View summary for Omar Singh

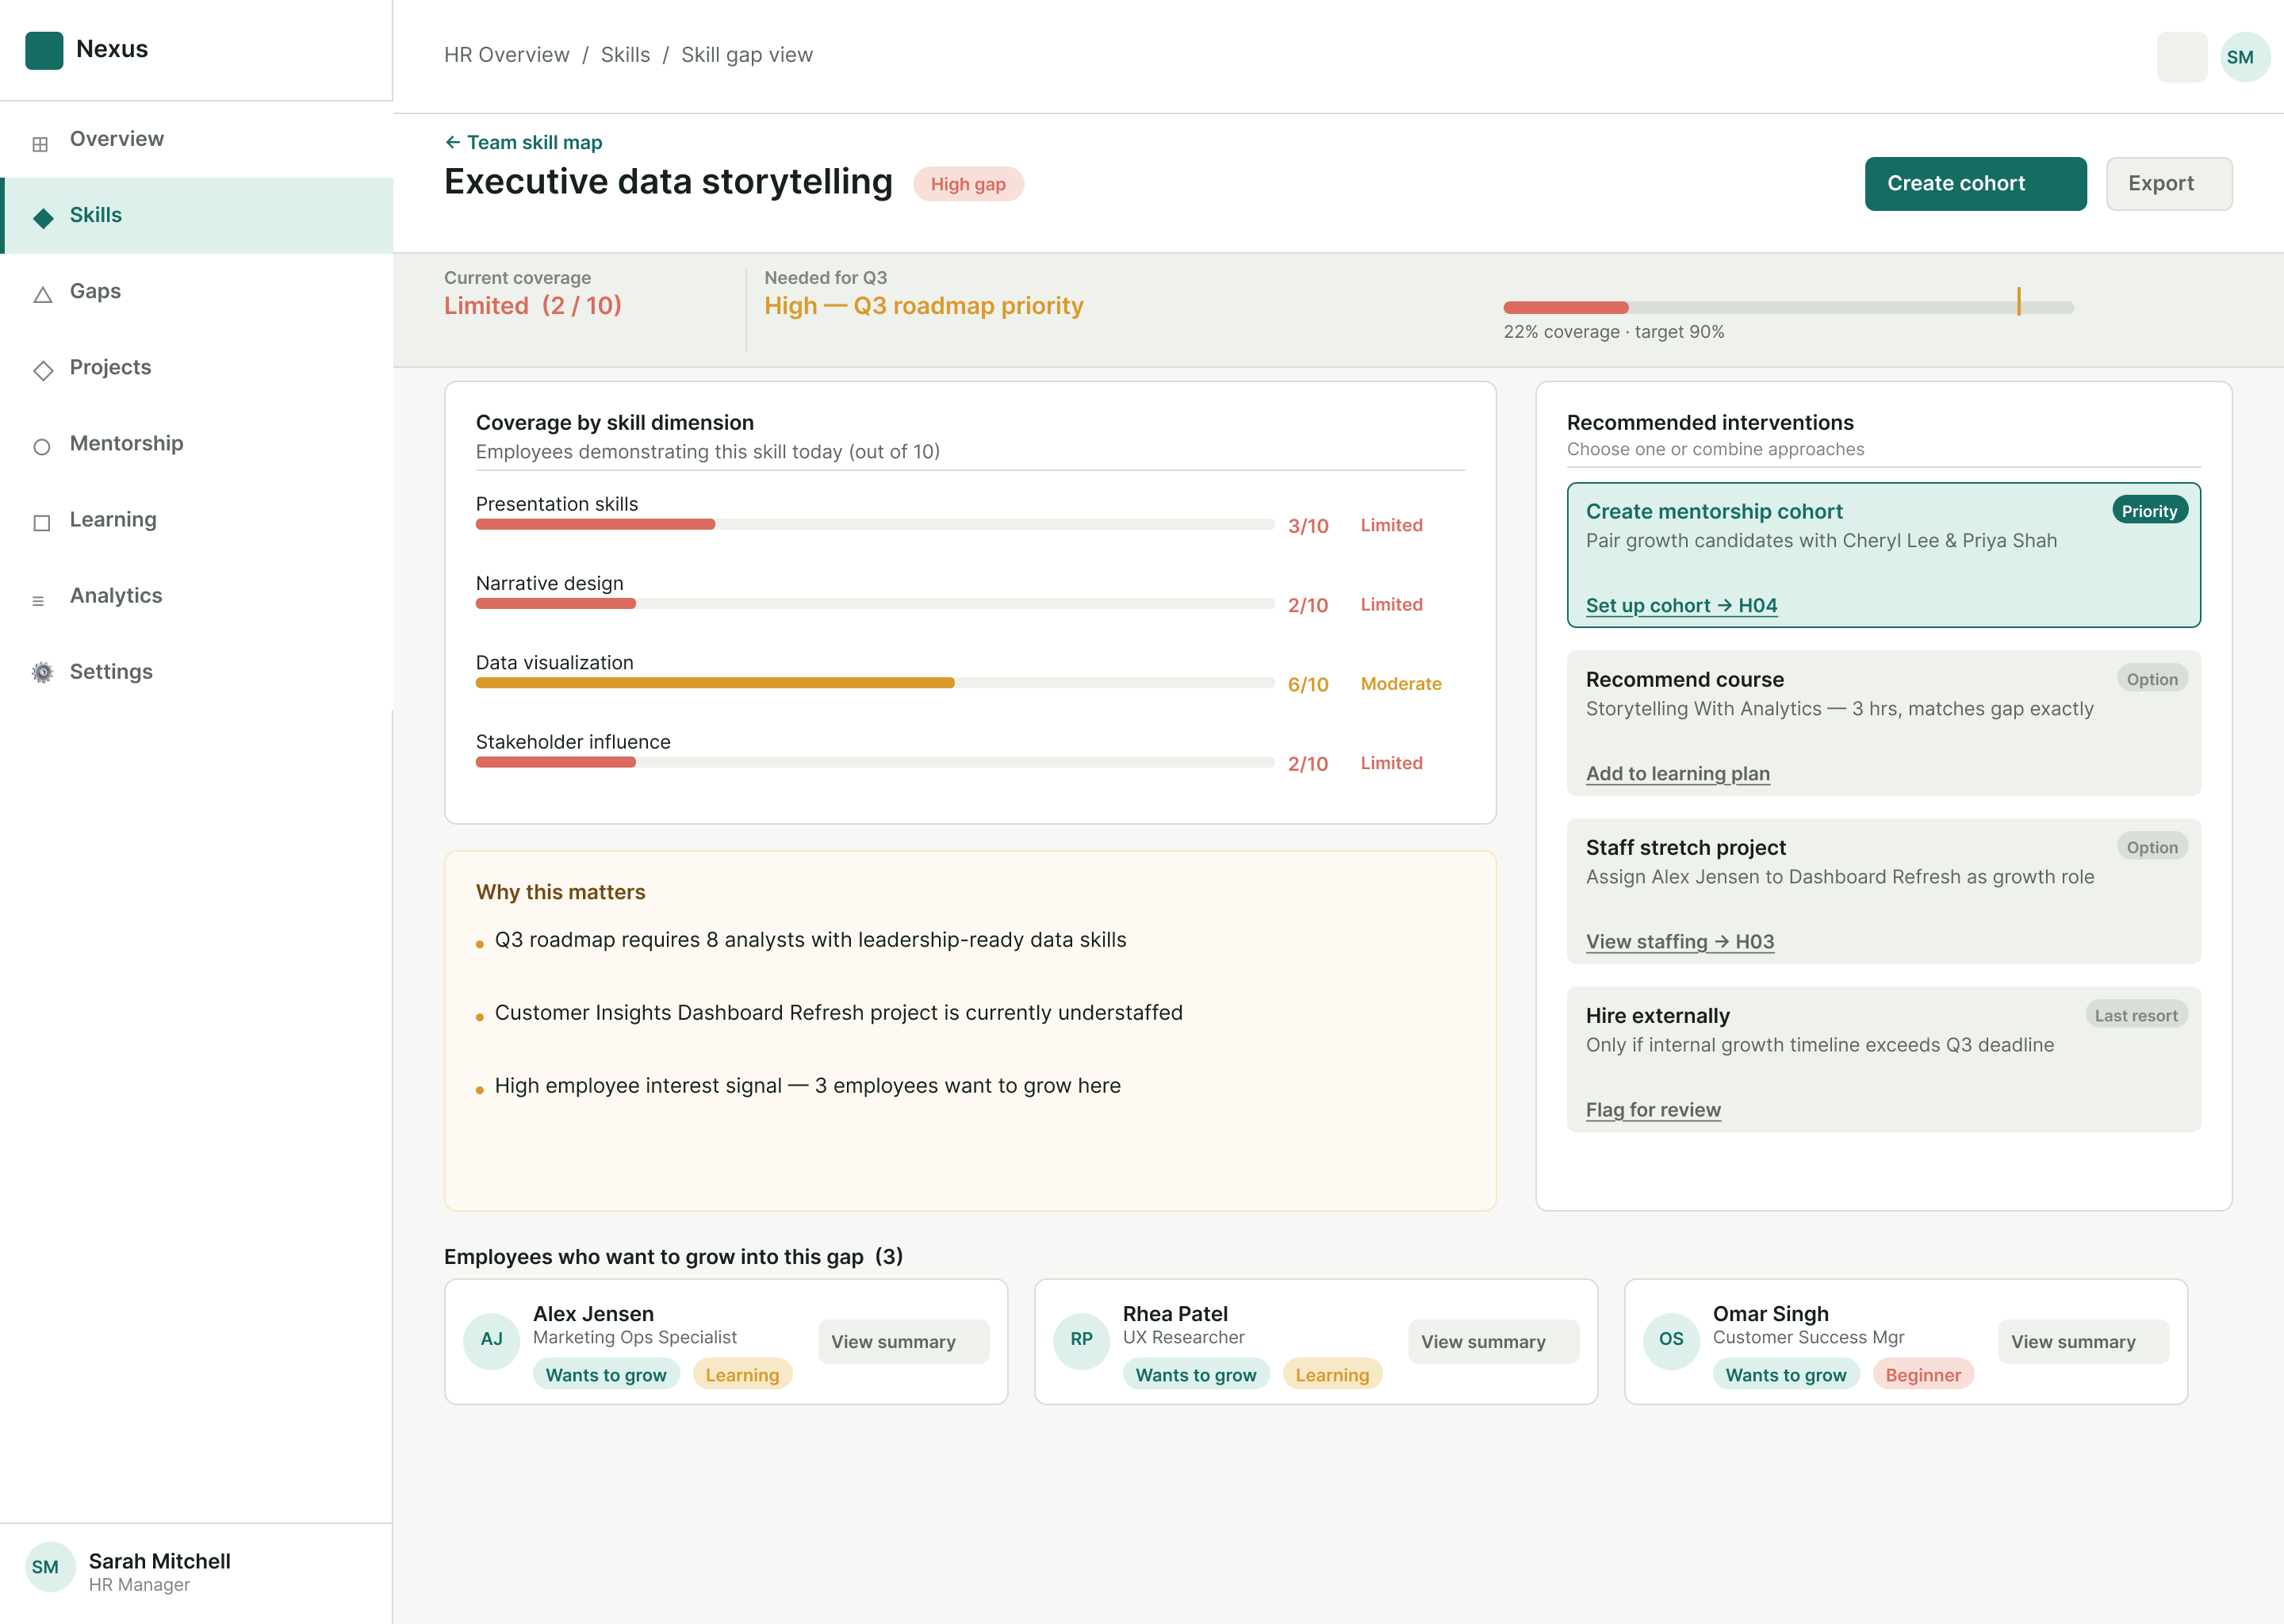2083,1341
